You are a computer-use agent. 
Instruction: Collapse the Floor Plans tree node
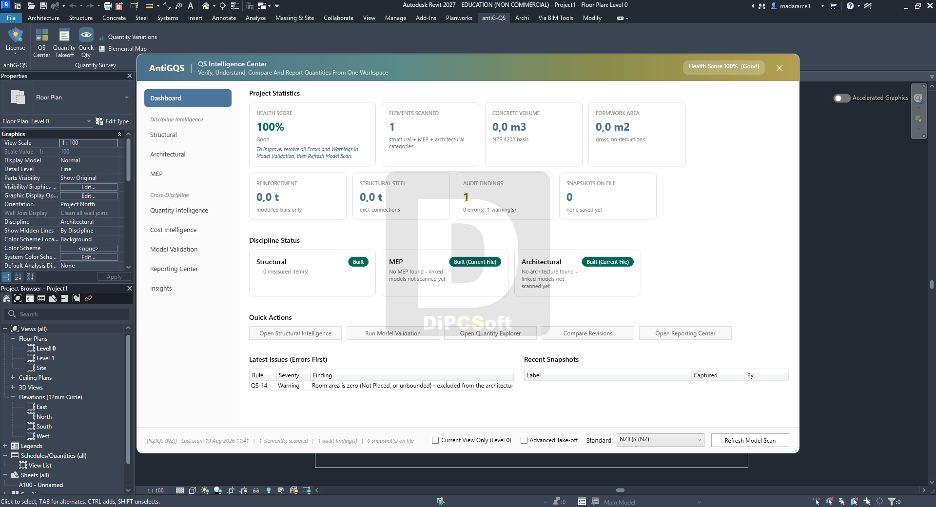[x=13, y=339]
